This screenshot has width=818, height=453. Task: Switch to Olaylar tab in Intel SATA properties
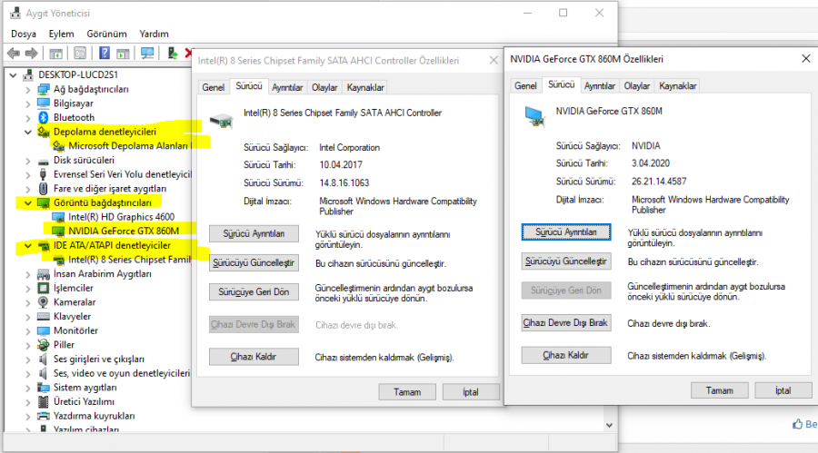pos(324,87)
